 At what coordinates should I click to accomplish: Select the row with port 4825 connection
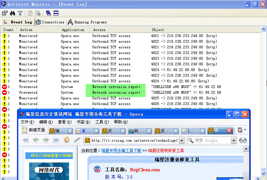(x=130, y=98)
